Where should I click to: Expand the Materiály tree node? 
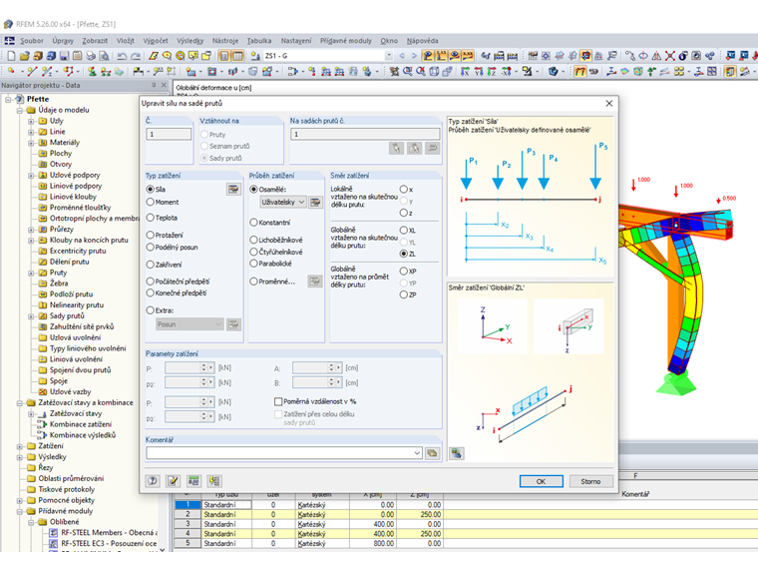[x=31, y=143]
